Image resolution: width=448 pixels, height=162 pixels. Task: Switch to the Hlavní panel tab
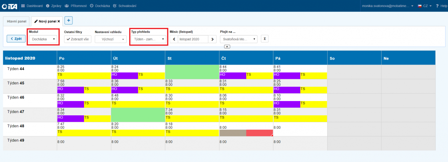pos(16,21)
